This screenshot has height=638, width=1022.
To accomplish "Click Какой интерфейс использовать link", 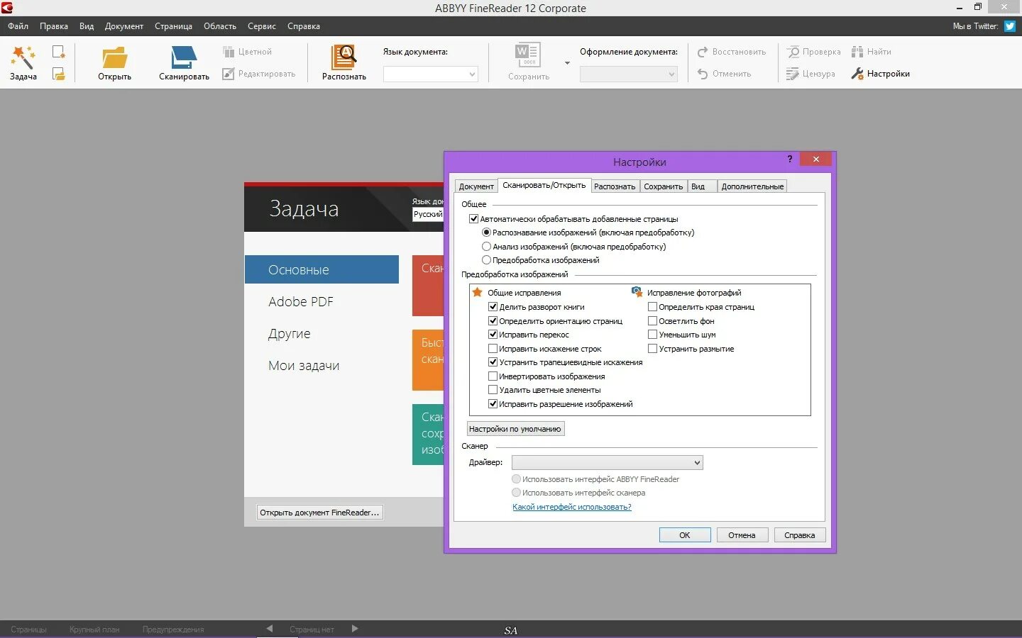I will click(x=572, y=507).
